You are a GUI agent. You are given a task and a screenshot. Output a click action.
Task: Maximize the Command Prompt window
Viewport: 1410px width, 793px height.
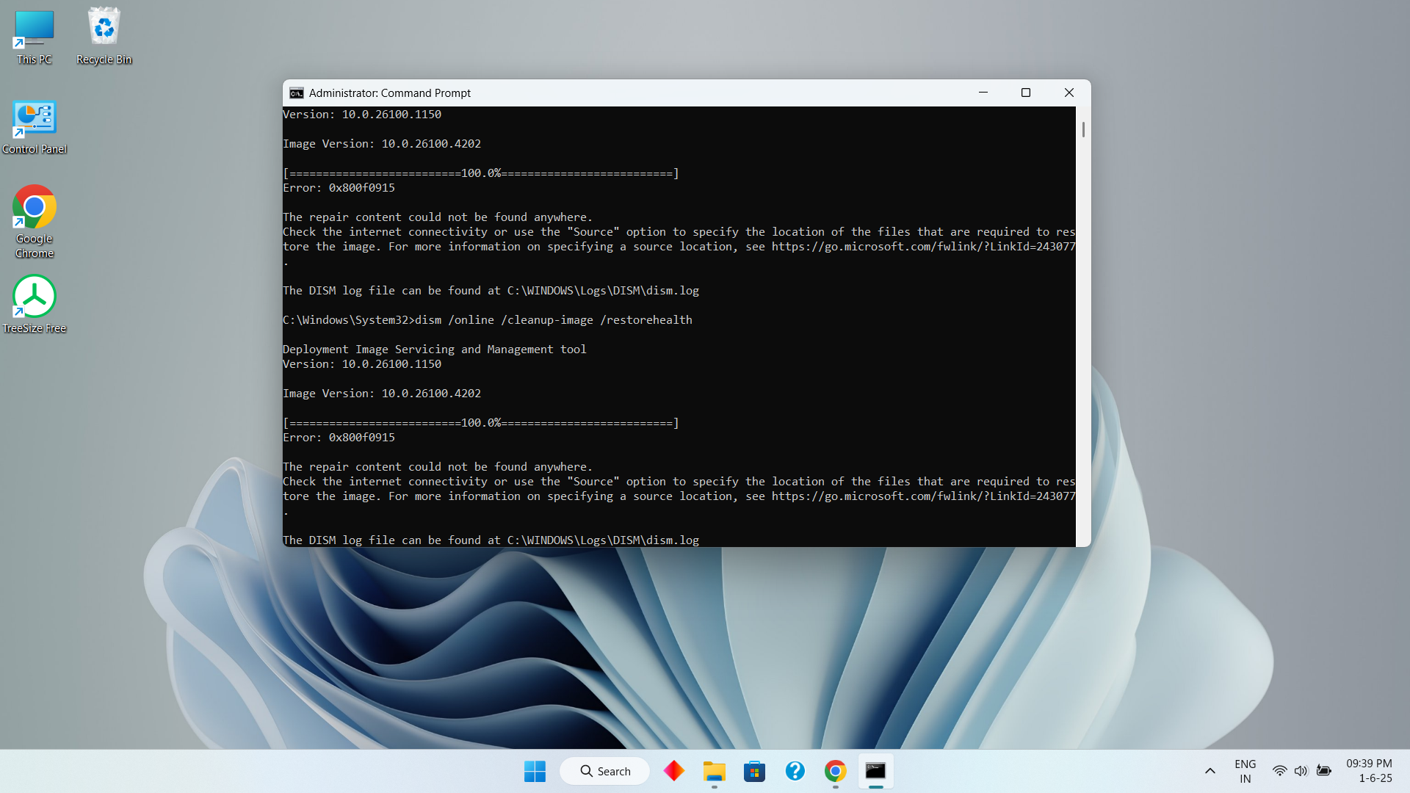point(1026,93)
